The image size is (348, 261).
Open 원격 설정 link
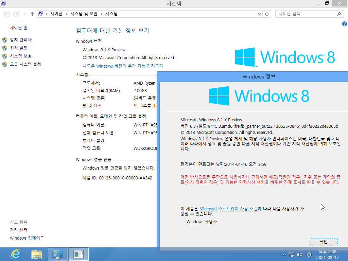19,48
